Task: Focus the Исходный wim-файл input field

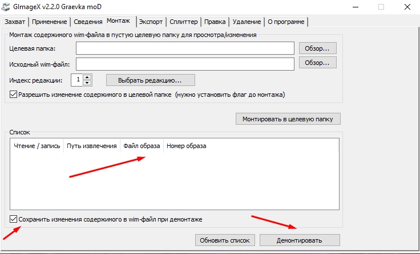Action: (185, 64)
